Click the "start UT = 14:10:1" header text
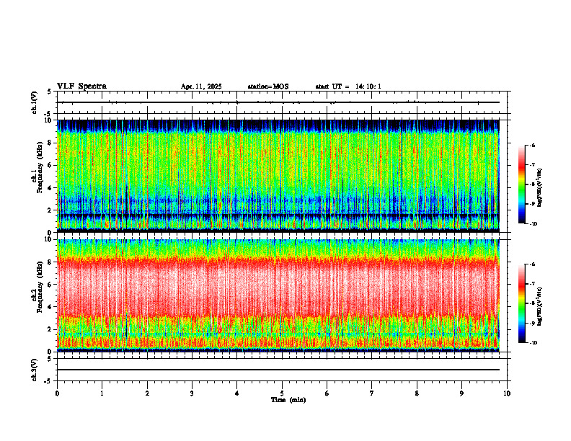Image resolution: width=571 pixels, height=441 pixels. click(x=348, y=86)
